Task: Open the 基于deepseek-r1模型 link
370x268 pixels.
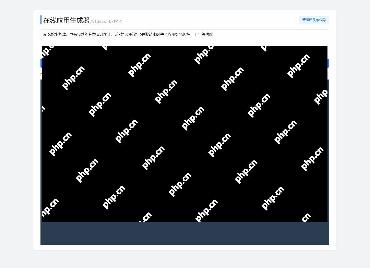Action: (x=107, y=21)
